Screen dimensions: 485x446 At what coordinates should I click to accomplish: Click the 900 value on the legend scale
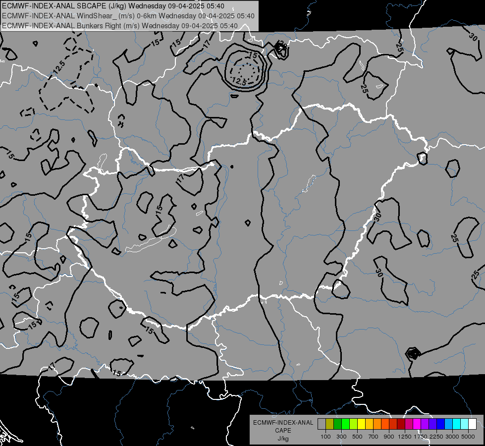[x=389, y=437]
